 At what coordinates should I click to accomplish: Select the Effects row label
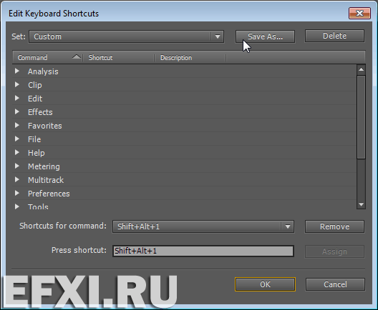coord(40,112)
